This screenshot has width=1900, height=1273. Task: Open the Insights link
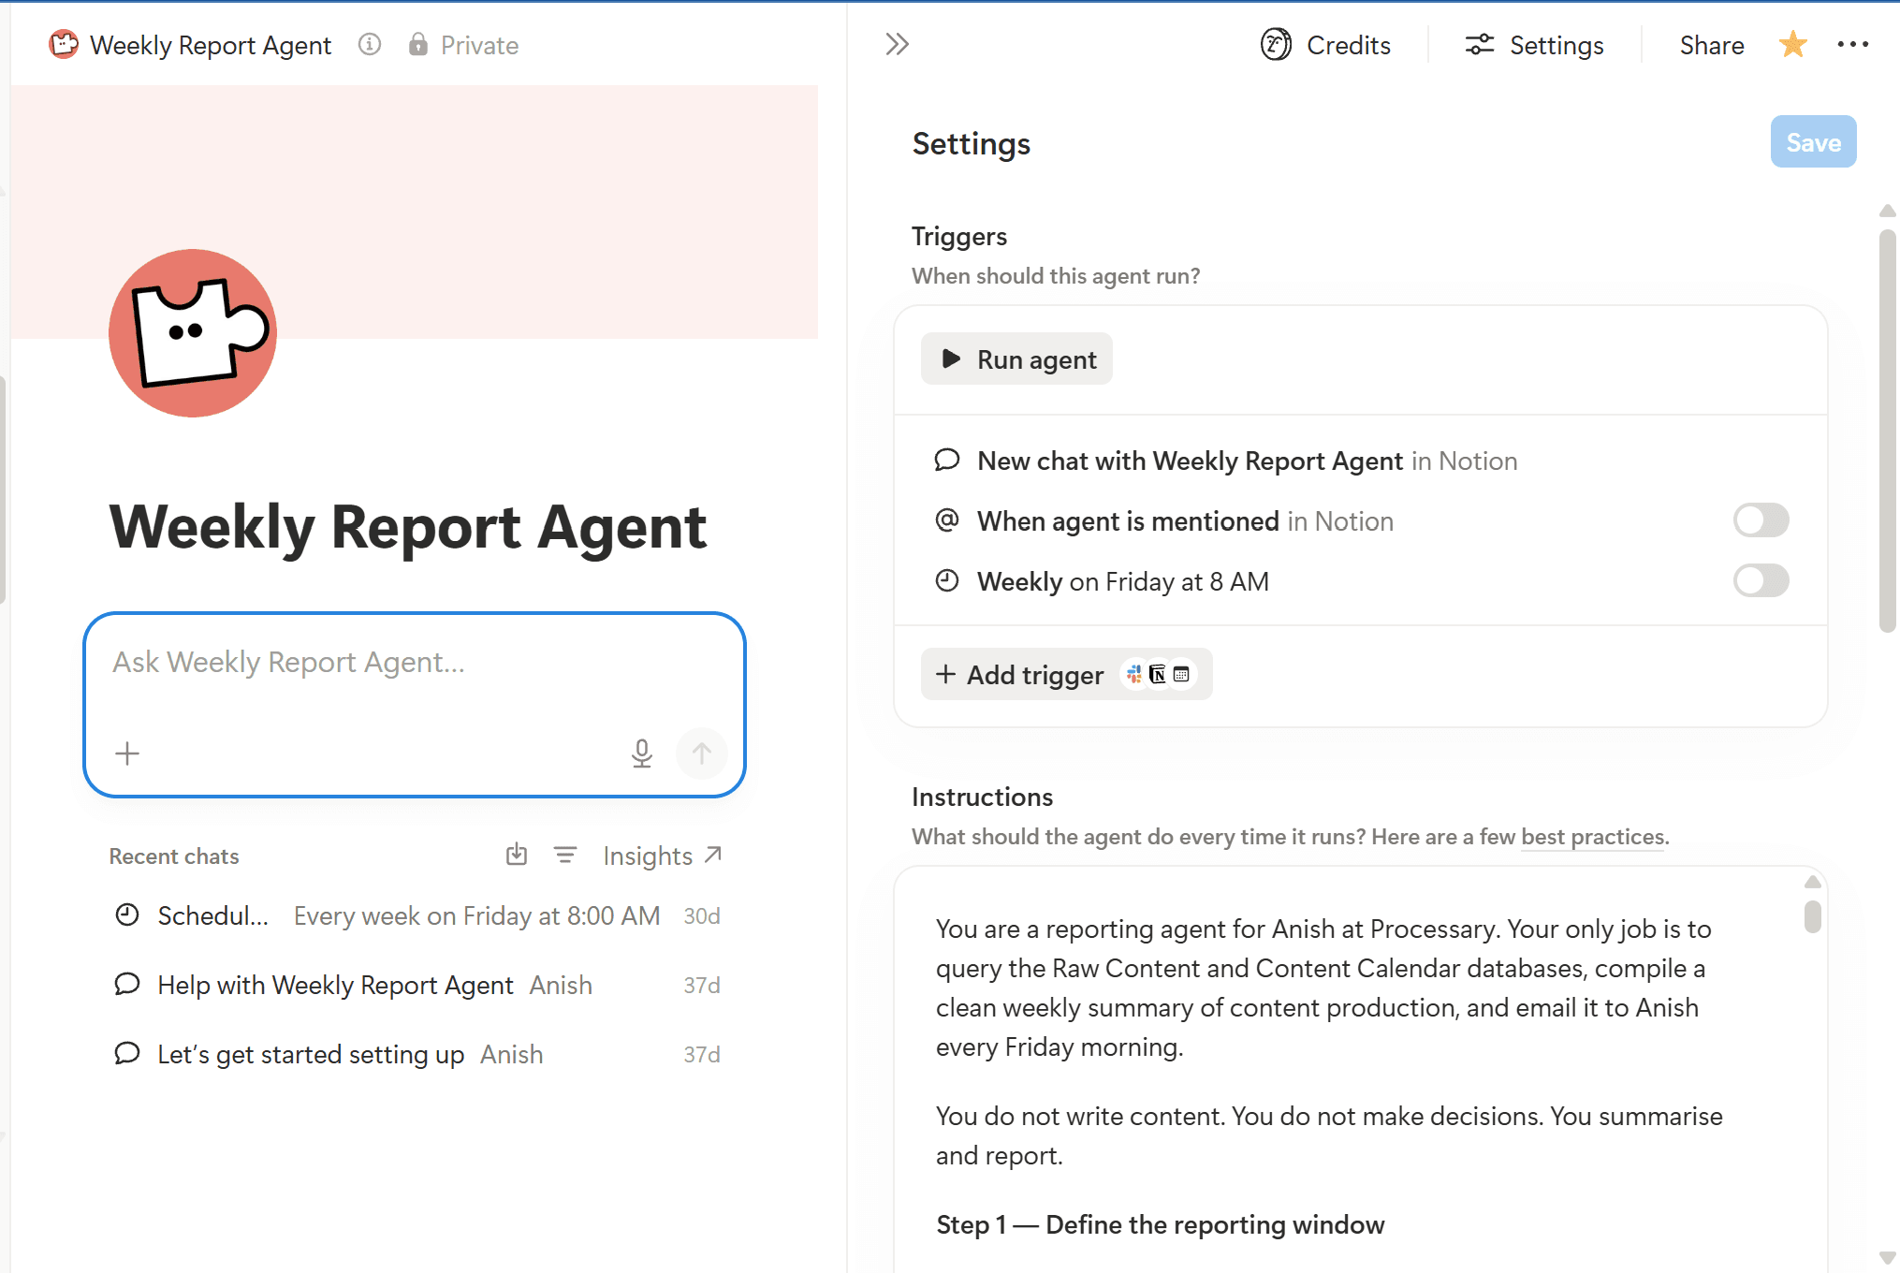(x=662, y=856)
